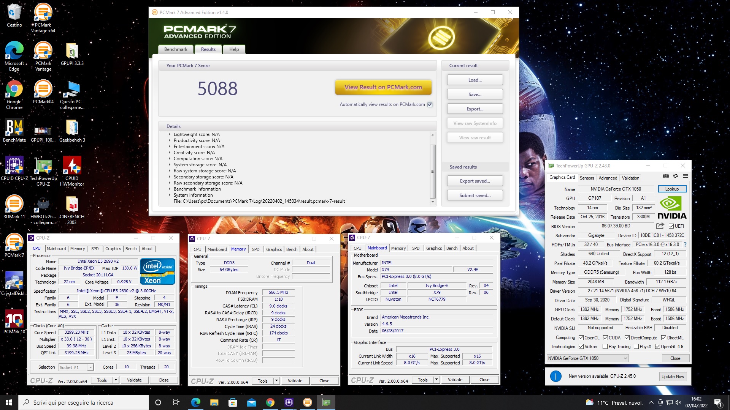Viewport: 730px width, 410px height.
Task: Expand System information row
Action: [170, 195]
